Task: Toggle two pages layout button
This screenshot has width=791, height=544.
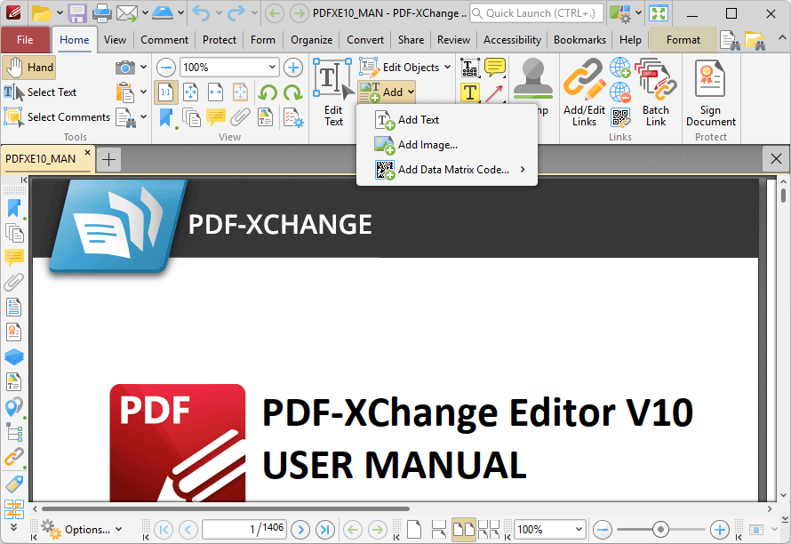Action: click(464, 530)
